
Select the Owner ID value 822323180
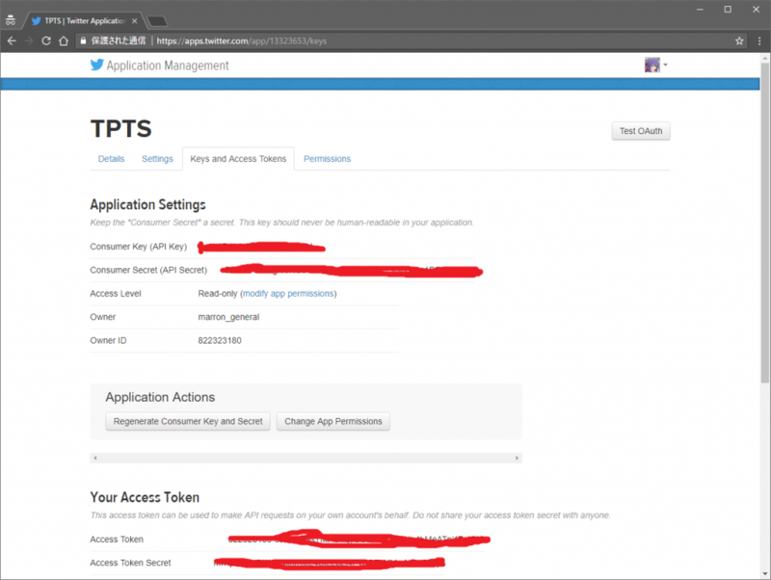(x=220, y=340)
